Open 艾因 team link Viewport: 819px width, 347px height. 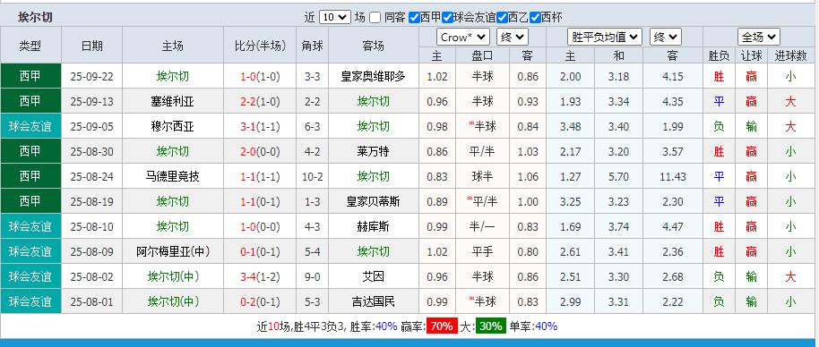(x=373, y=276)
